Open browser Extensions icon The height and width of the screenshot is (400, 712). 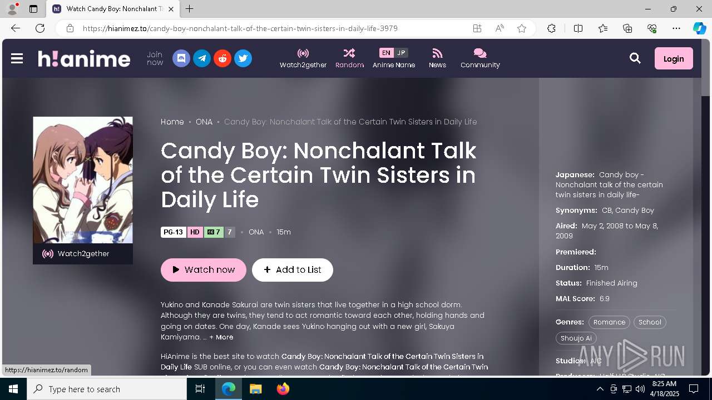click(x=551, y=28)
